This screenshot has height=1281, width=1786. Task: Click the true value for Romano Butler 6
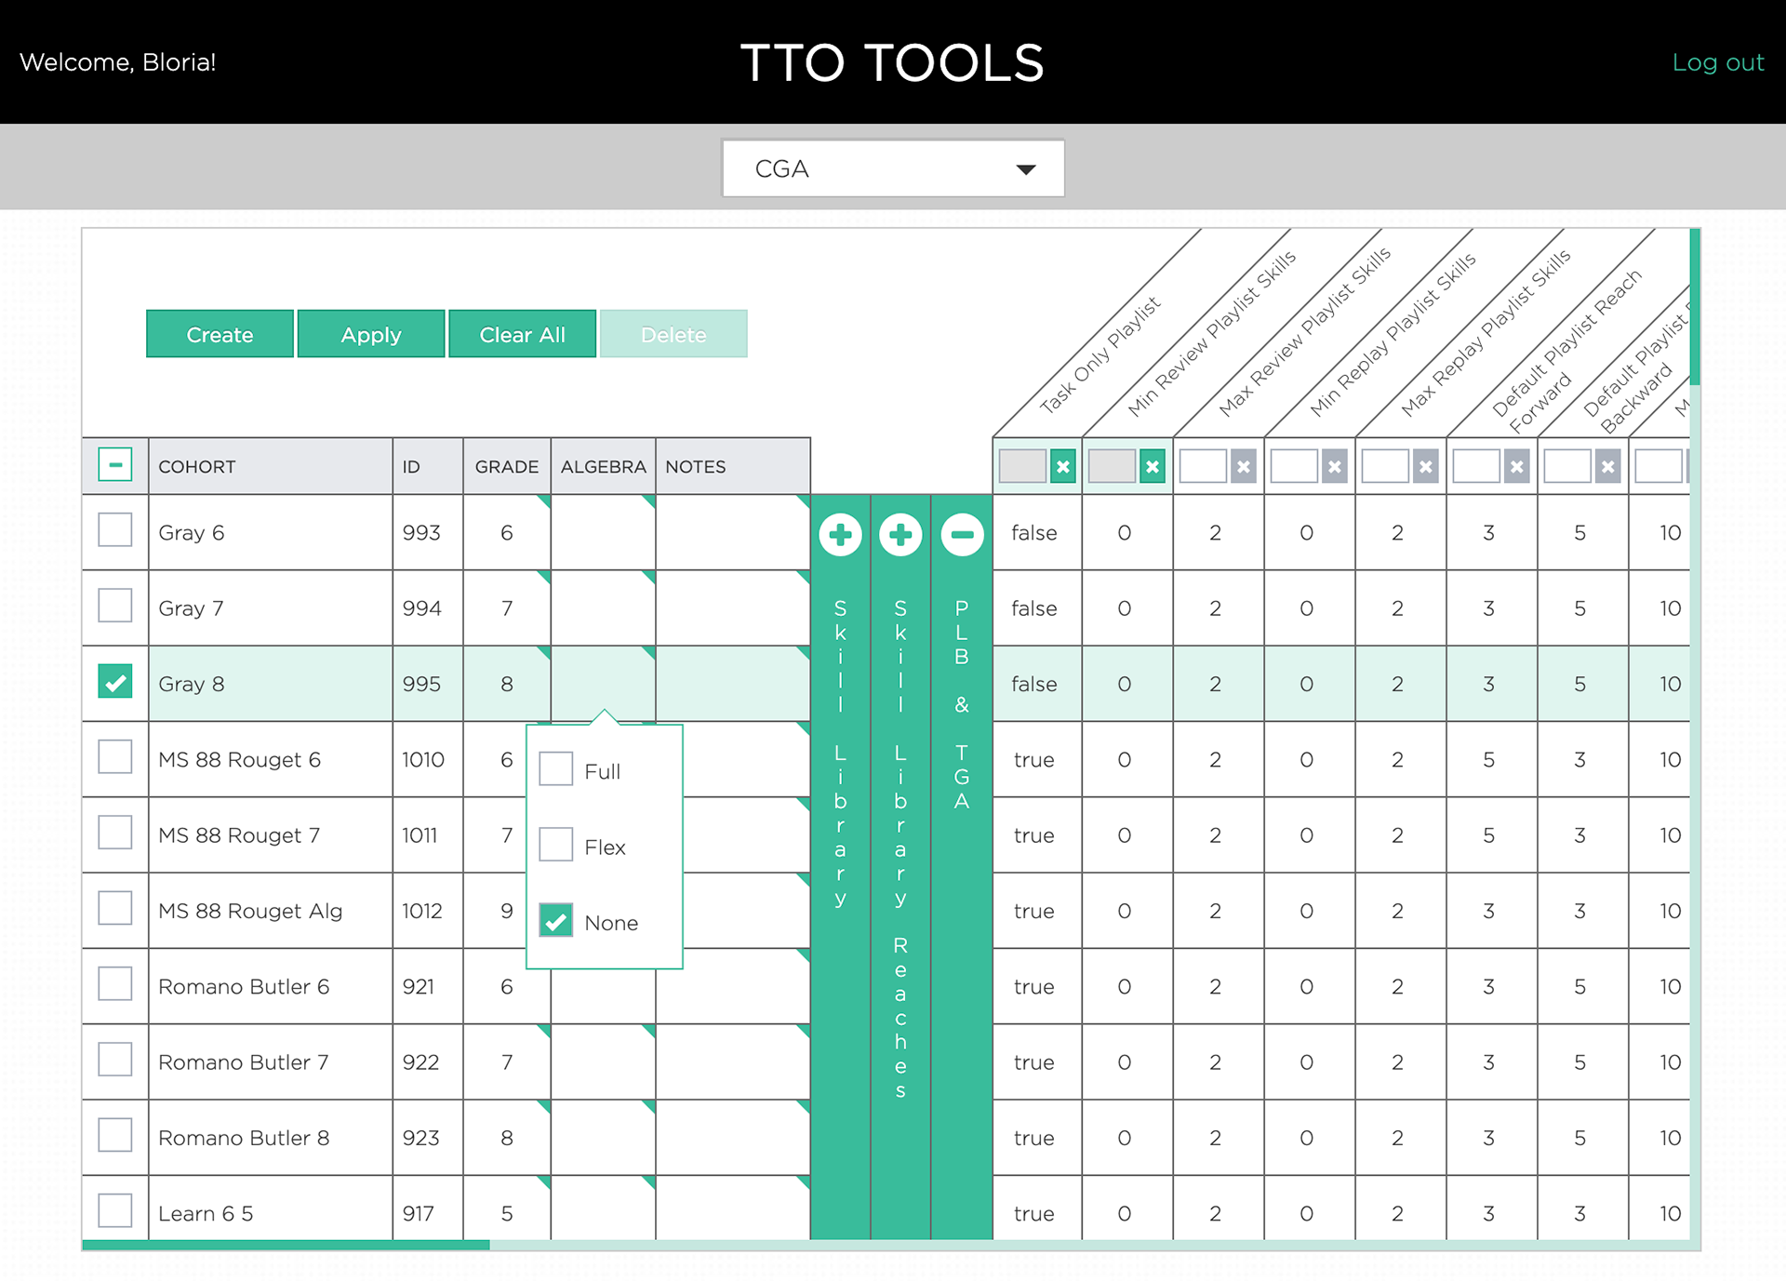tap(1034, 987)
